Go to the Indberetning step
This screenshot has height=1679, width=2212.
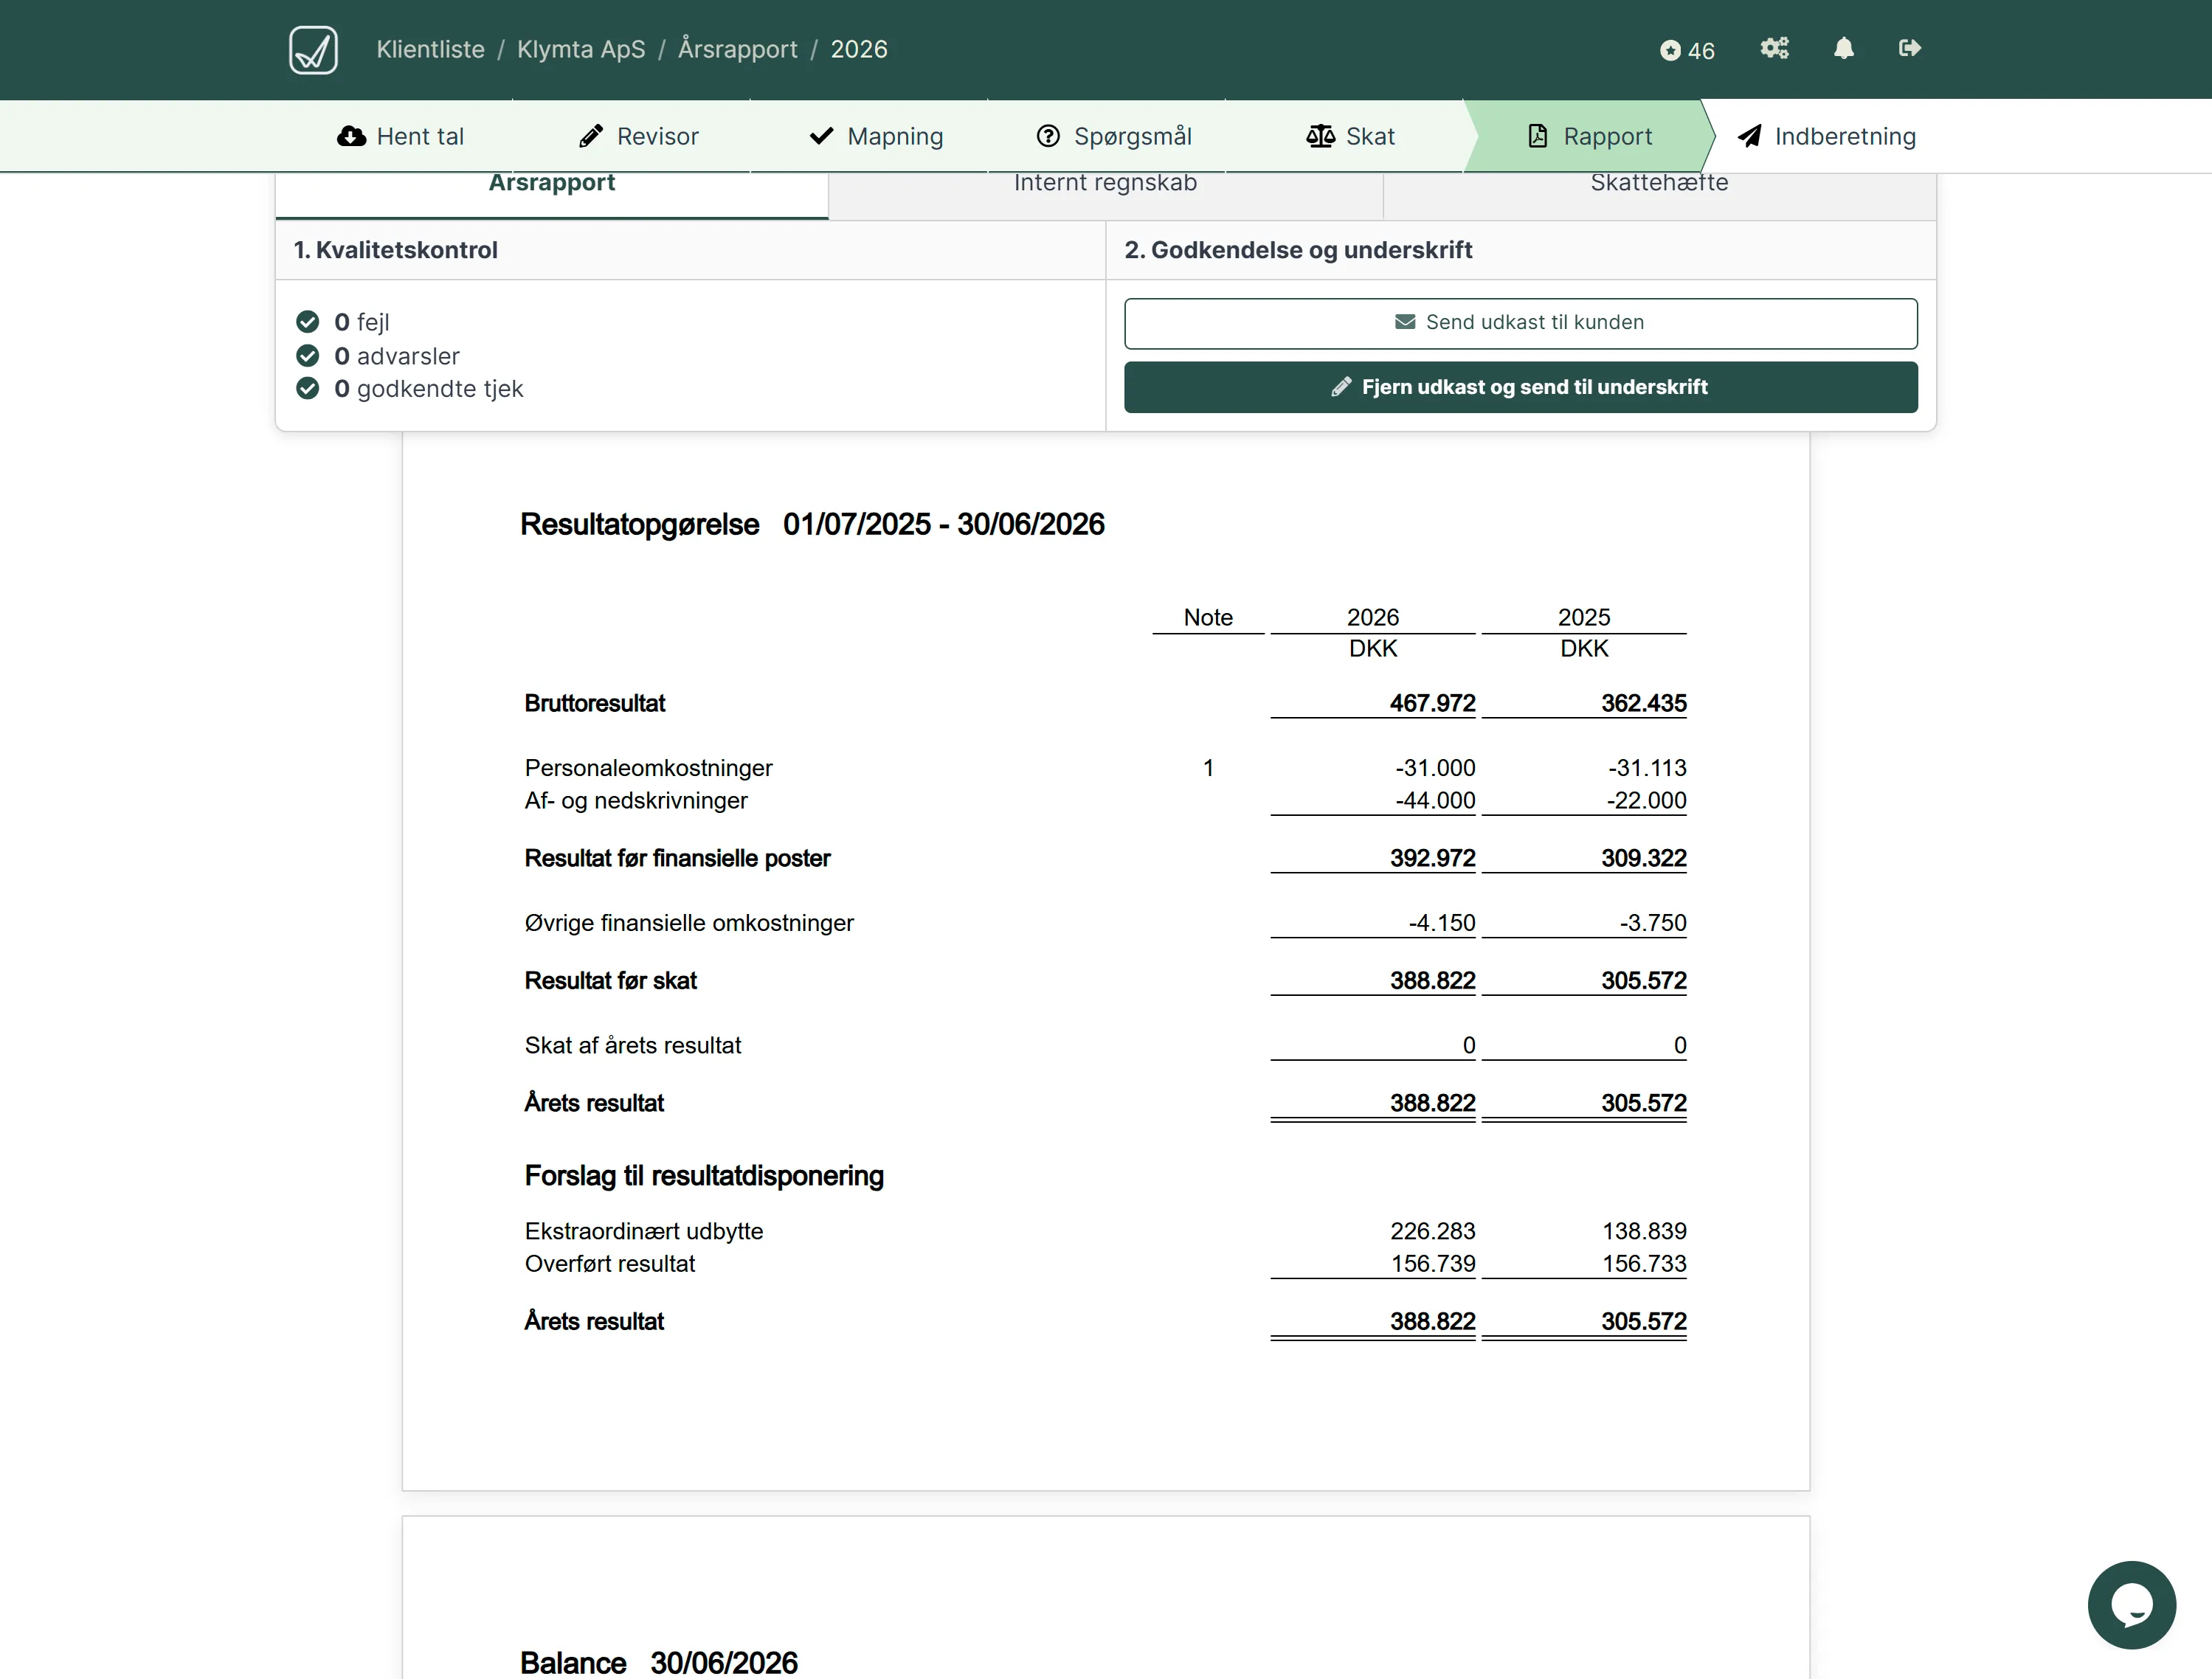pos(1826,136)
